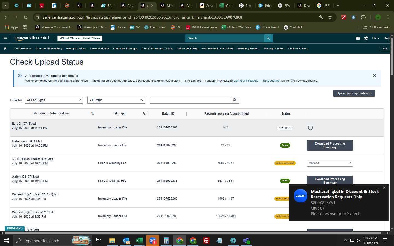Click the vertical page scrollbar
The image size is (394, 246).
tap(392, 57)
